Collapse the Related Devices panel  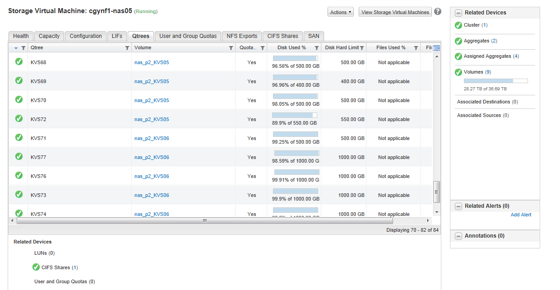pyautogui.click(x=458, y=13)
